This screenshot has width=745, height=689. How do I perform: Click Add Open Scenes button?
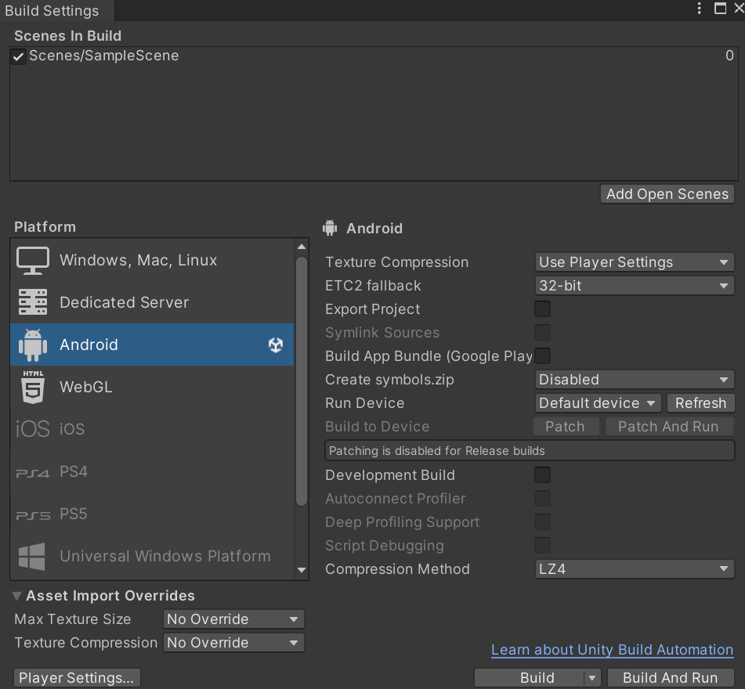click(x=667, y=193)
